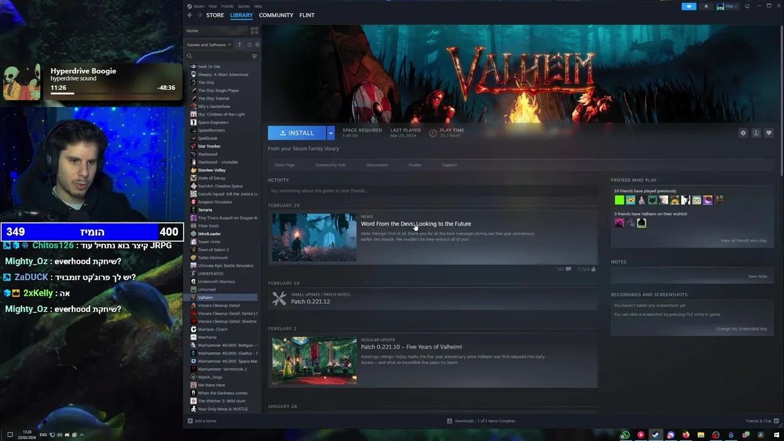The height and width of the screenshot is (441, 784).
Task: Open Five Years of Valheim thumbnail
Action: (x=314, y=361)
